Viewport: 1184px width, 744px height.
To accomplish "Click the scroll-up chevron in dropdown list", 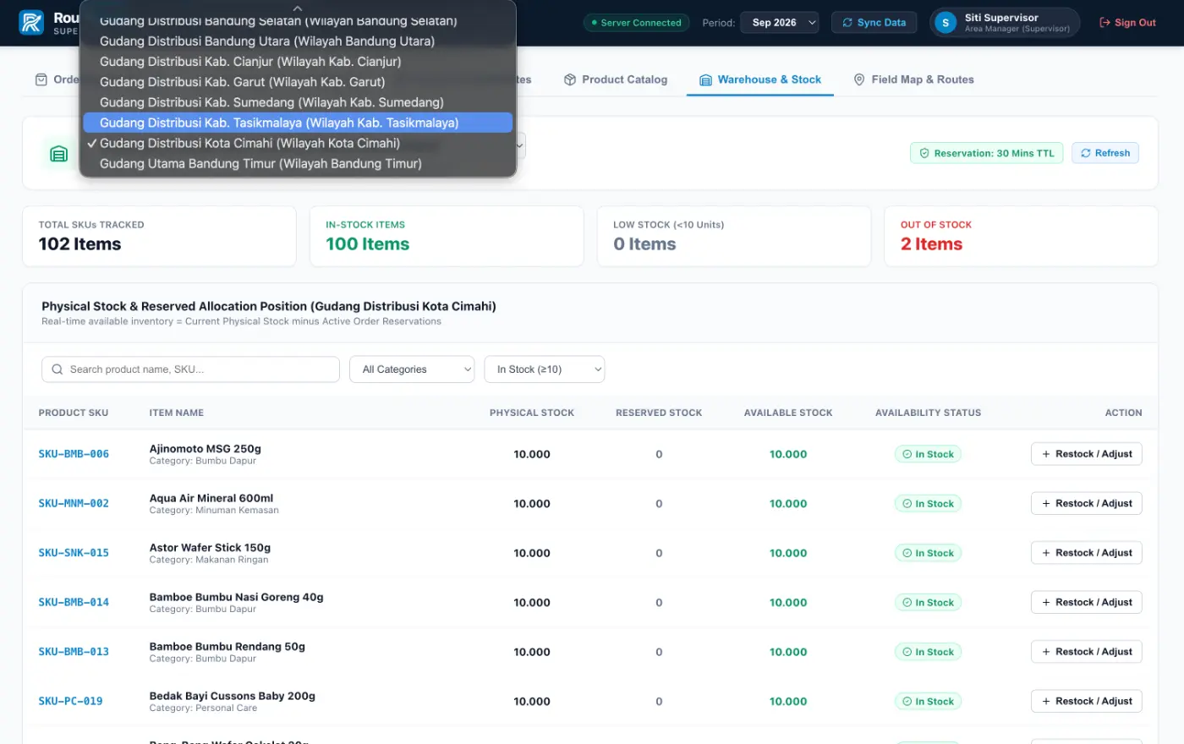I will point(298,8).
